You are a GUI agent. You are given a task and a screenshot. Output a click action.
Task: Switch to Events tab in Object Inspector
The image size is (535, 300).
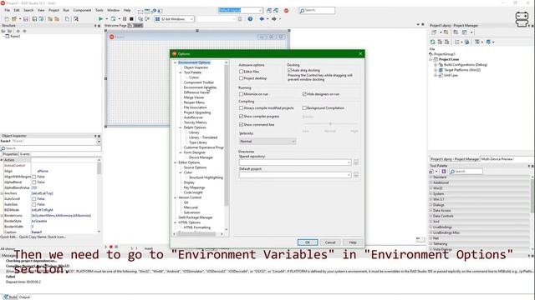coord(25,154)
